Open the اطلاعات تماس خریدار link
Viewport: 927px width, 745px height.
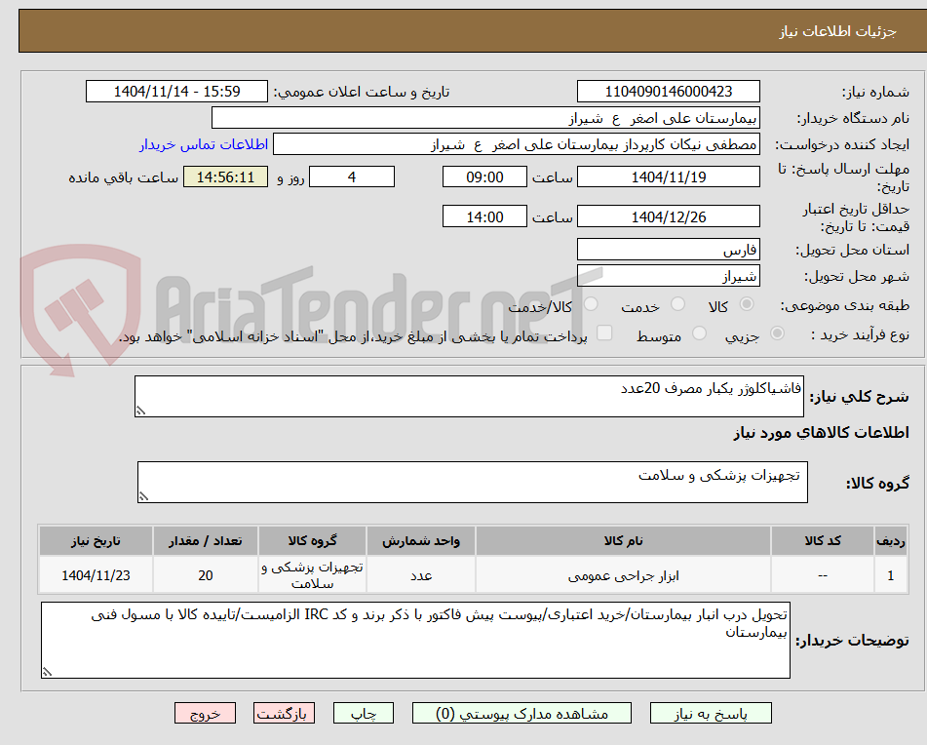coord(204,145)
